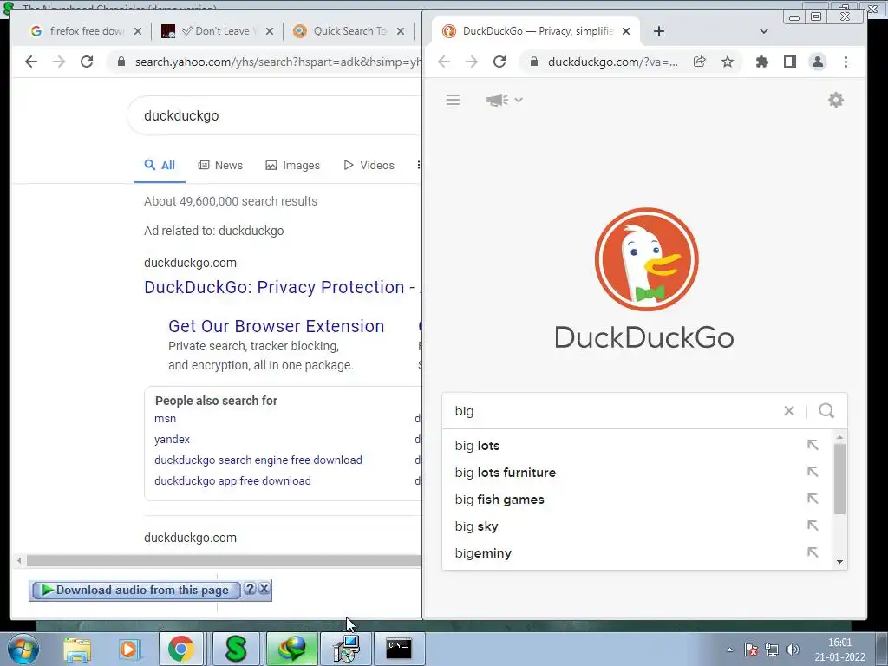Click the volume speaker tray icon
The width and height of the screenshot is (888, 666).
[793, 650]
